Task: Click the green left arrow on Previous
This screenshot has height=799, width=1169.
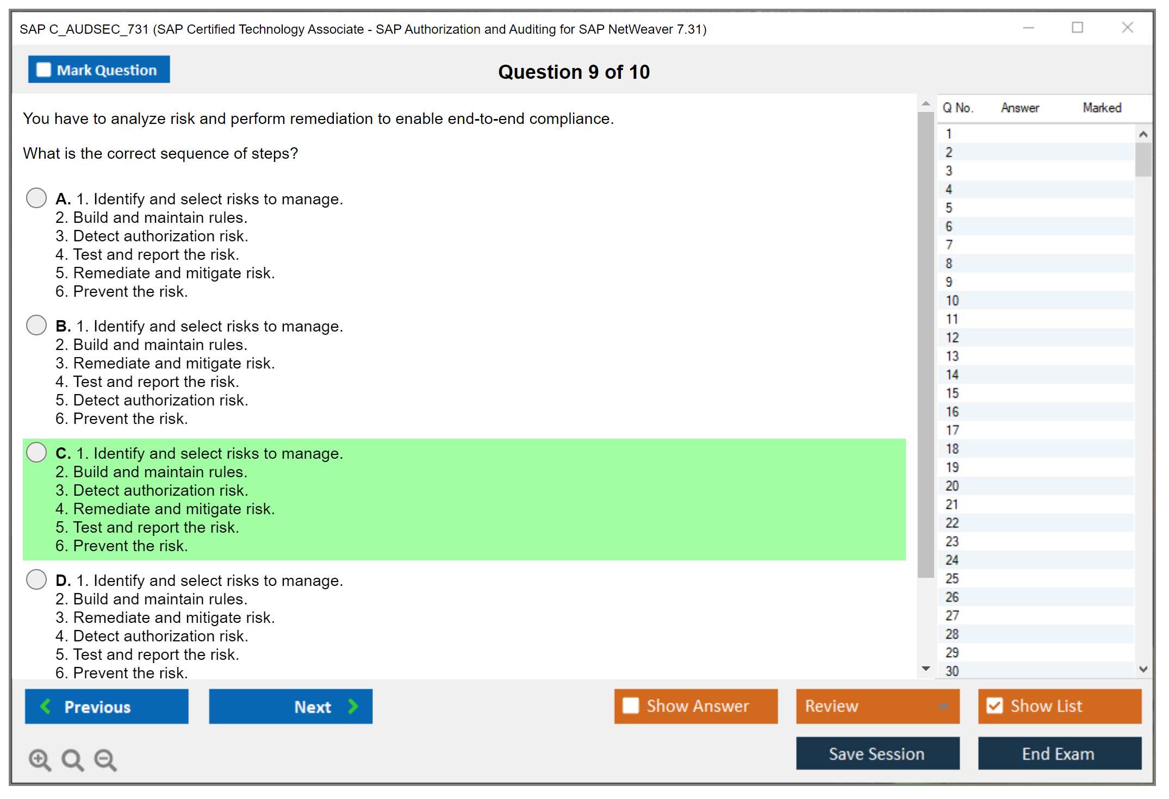Action: click(46, 706)
